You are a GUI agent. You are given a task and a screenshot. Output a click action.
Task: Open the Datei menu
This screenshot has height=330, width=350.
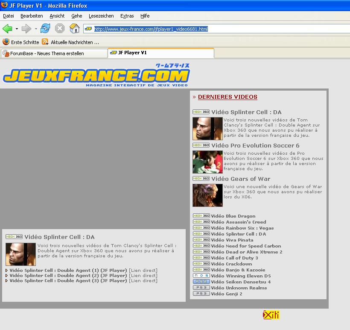9,16
